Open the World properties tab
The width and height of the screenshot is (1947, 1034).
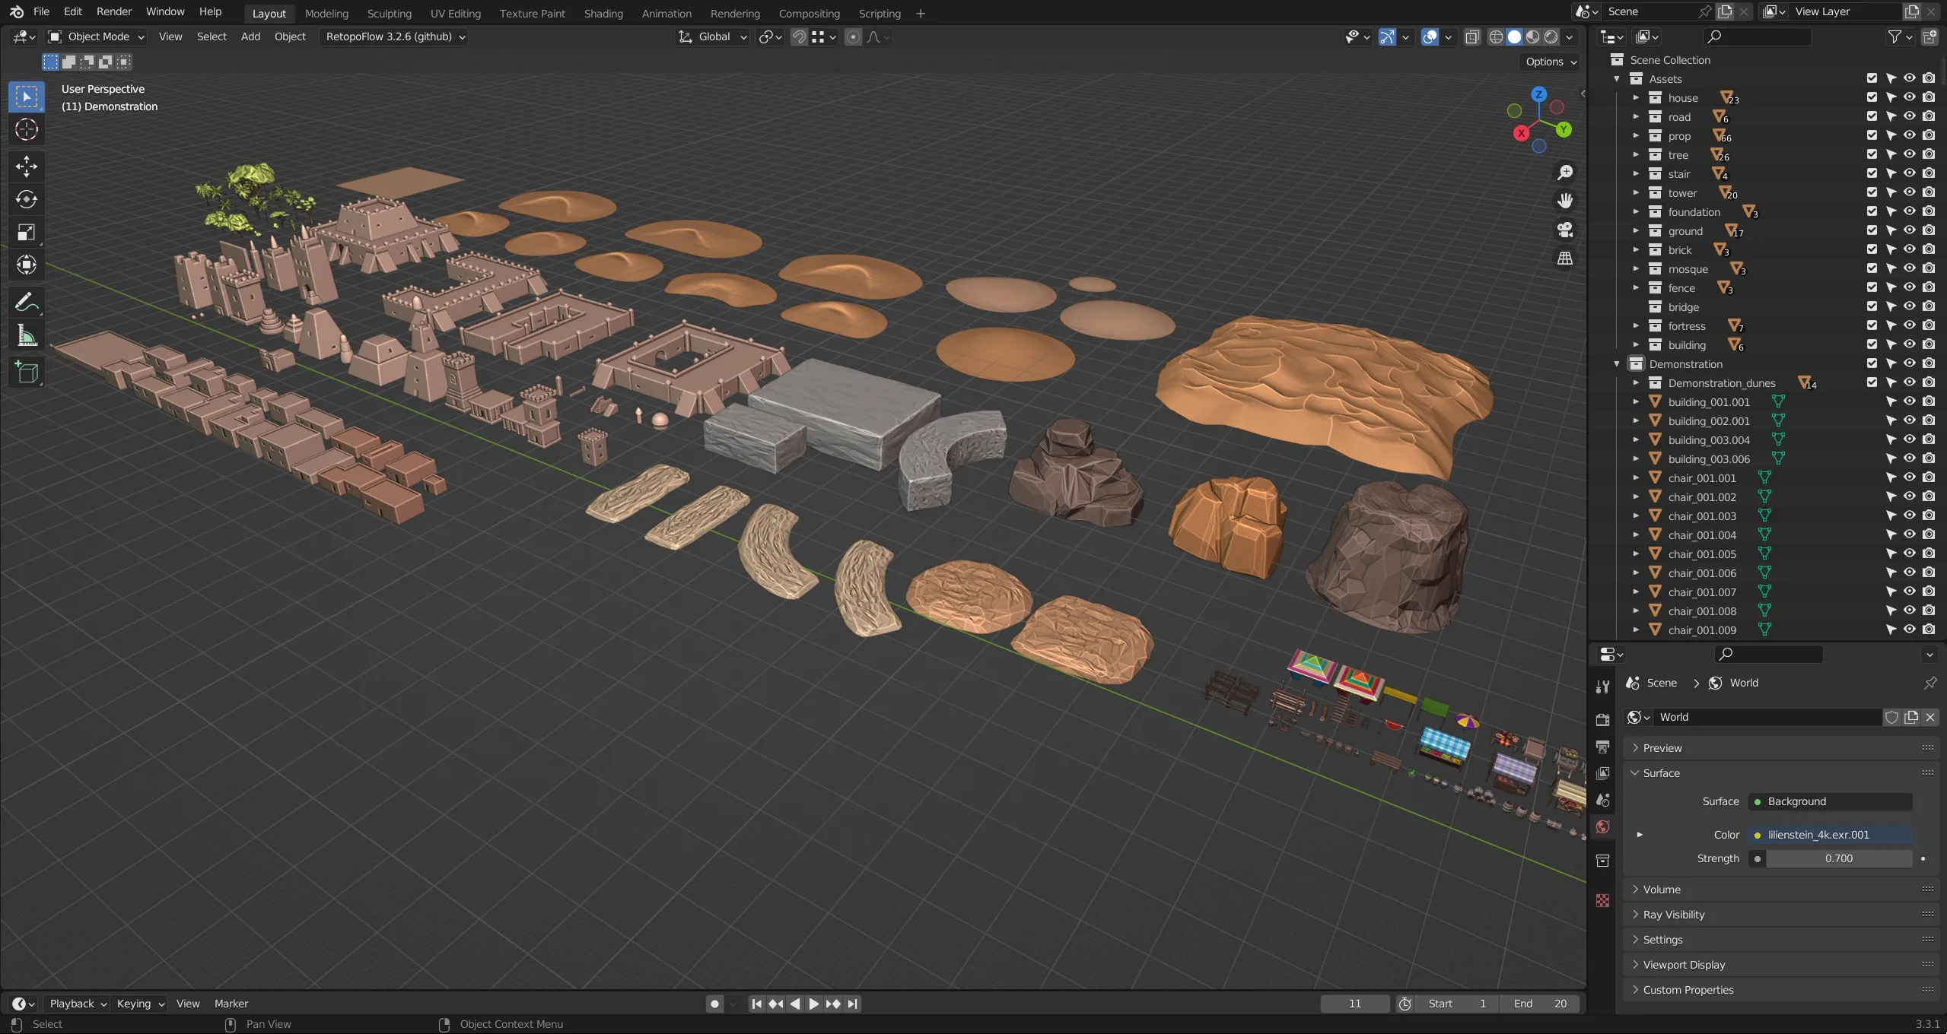coord(1603,827)
